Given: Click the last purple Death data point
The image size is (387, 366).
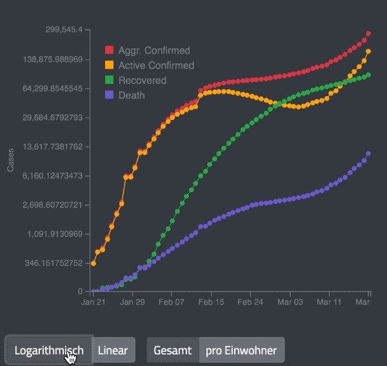Looking at the screenshot, I should [368, 154].
